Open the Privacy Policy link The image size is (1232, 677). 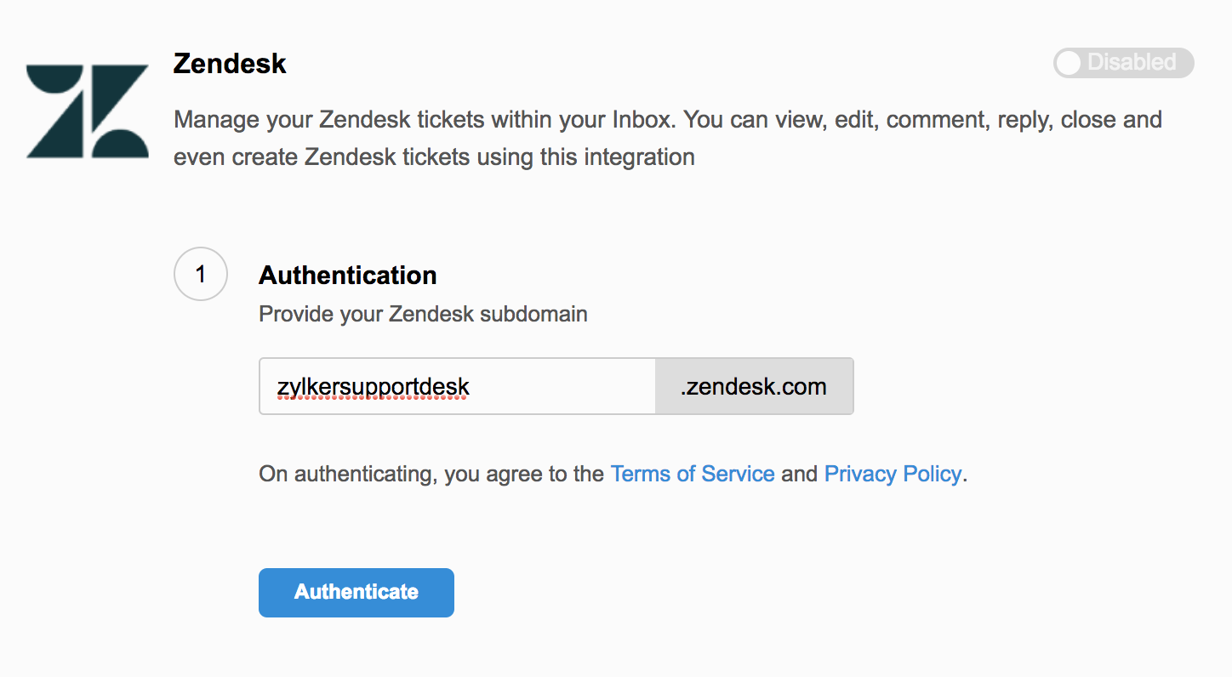(x=893, y=474)
